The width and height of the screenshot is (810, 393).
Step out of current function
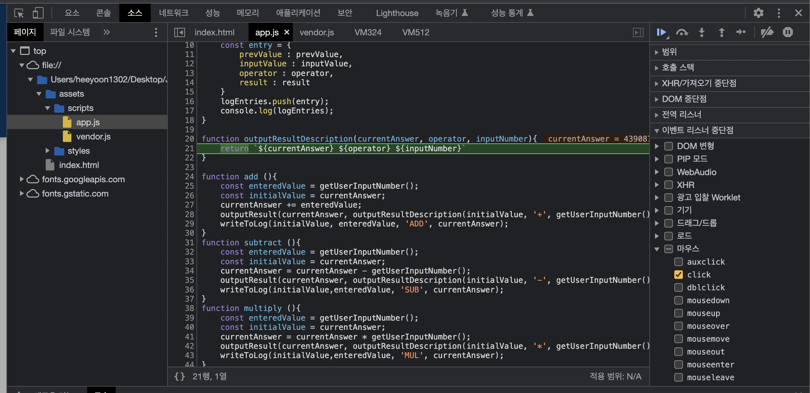pos(721,32)
